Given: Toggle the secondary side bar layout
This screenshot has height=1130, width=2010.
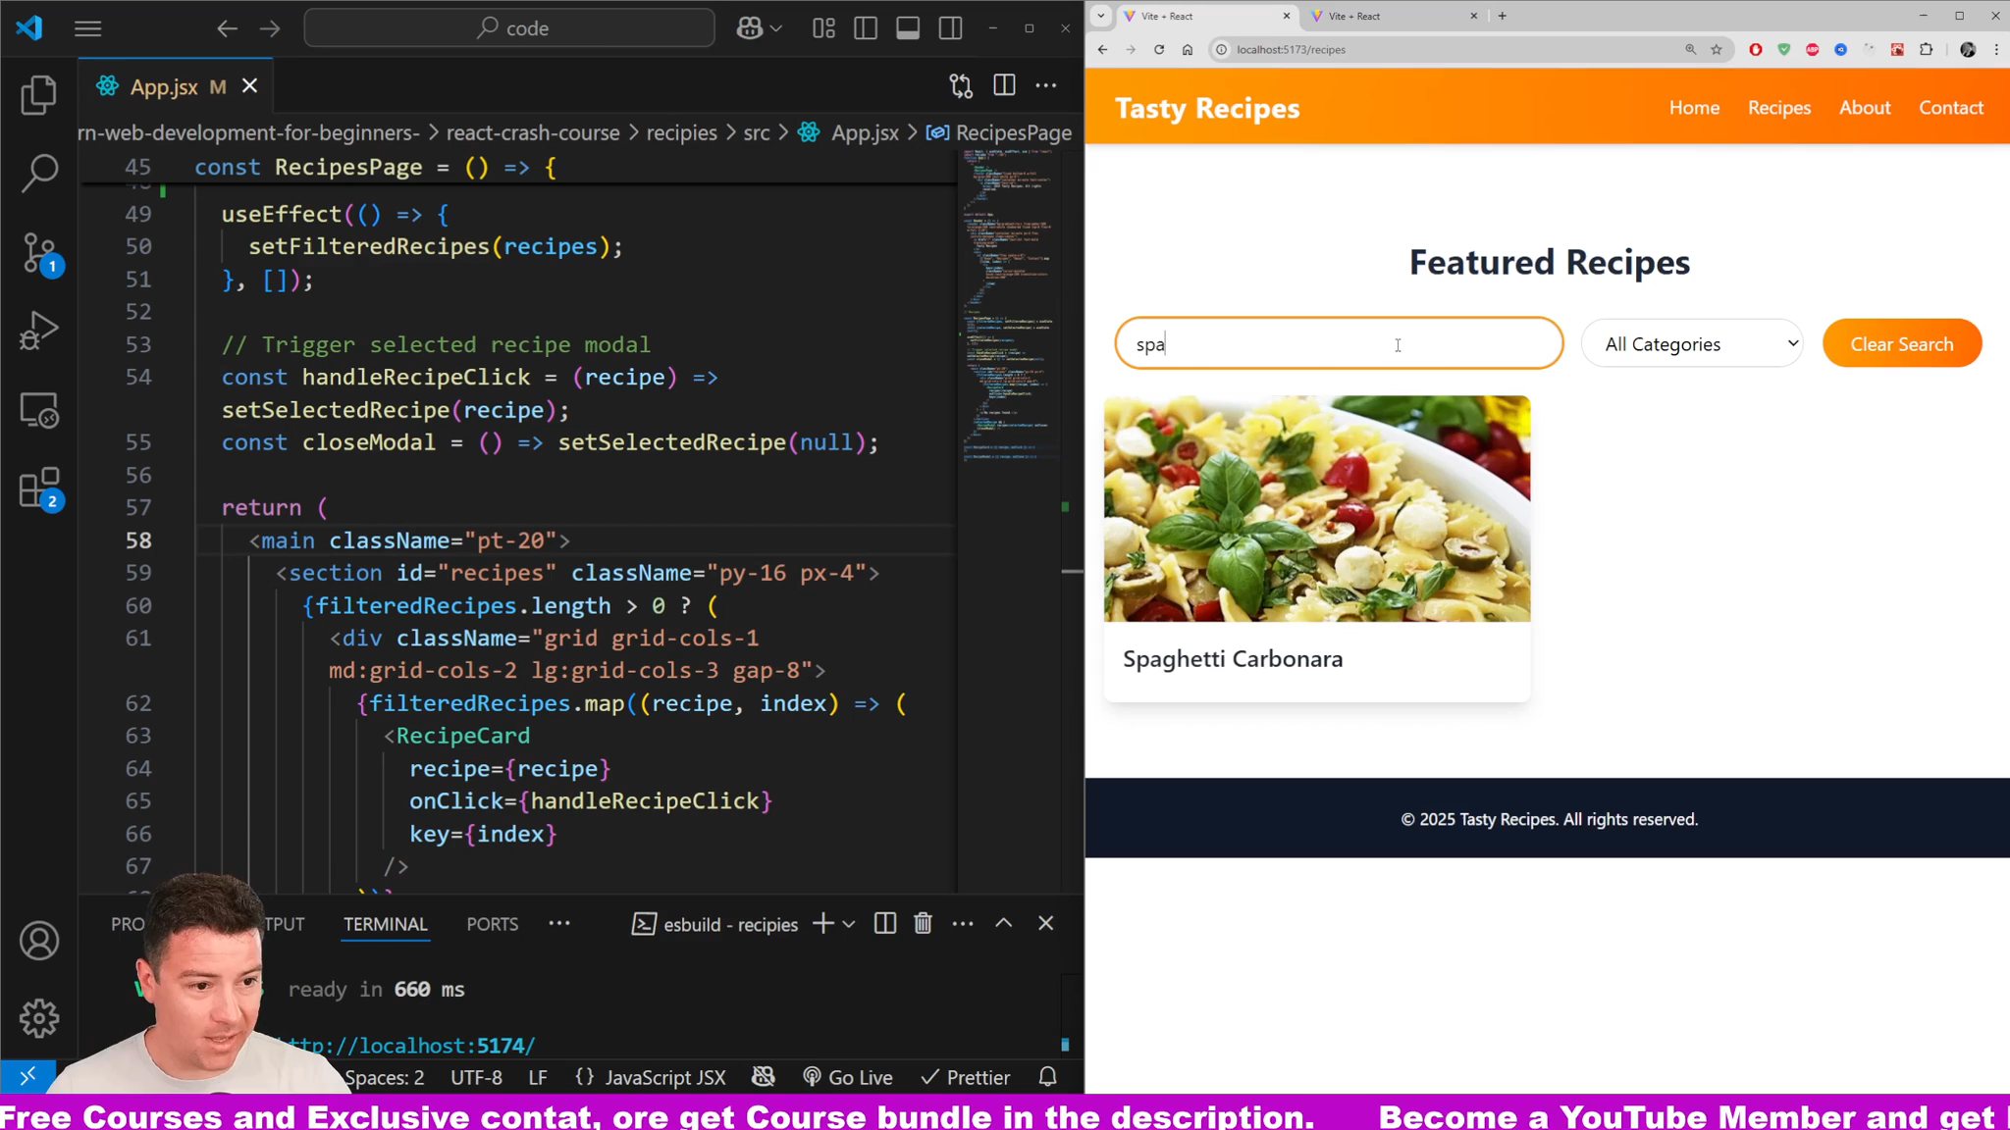Looking at the screenshot, I should 950,28.
